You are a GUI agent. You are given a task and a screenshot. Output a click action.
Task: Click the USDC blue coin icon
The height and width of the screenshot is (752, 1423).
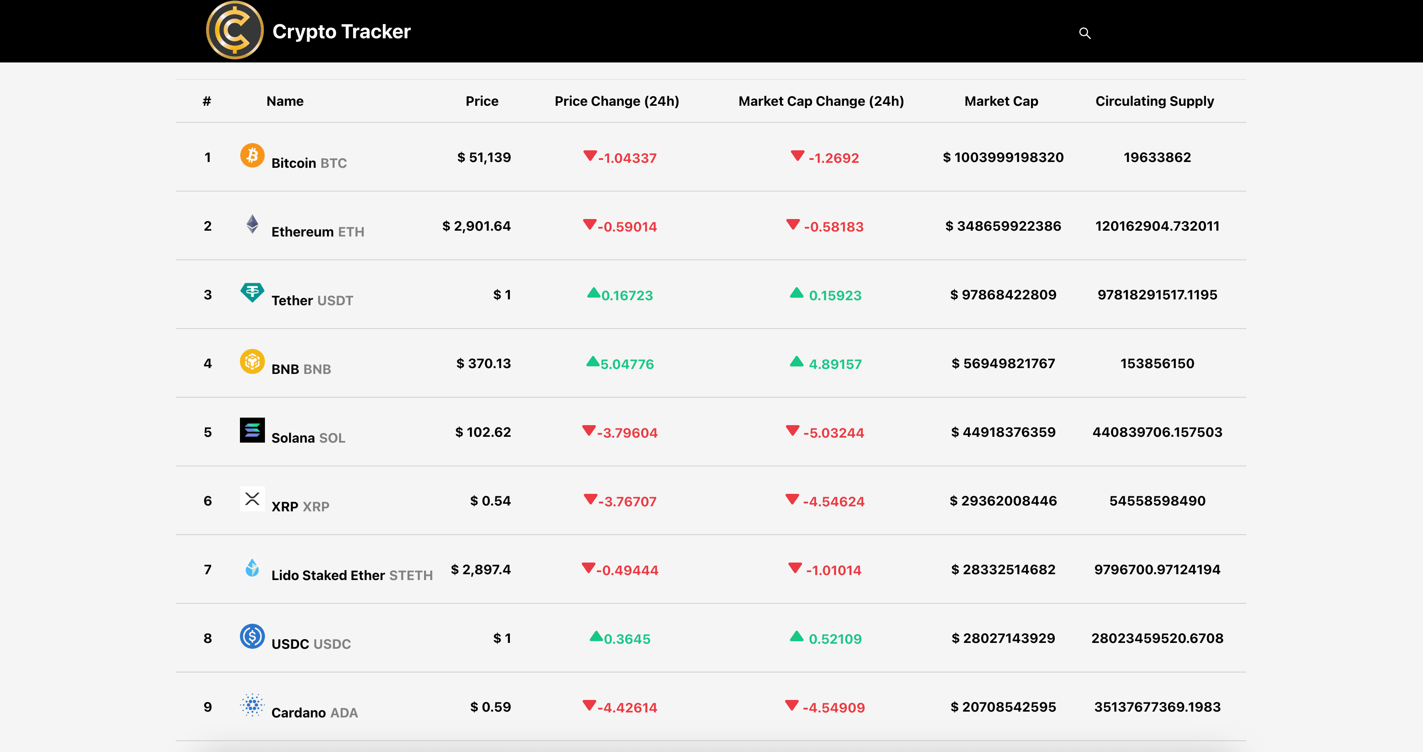click(252, 636)
